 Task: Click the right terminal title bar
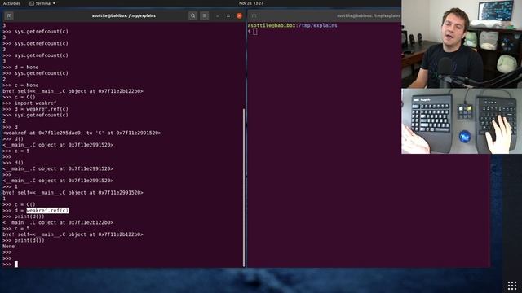point(325,15)
